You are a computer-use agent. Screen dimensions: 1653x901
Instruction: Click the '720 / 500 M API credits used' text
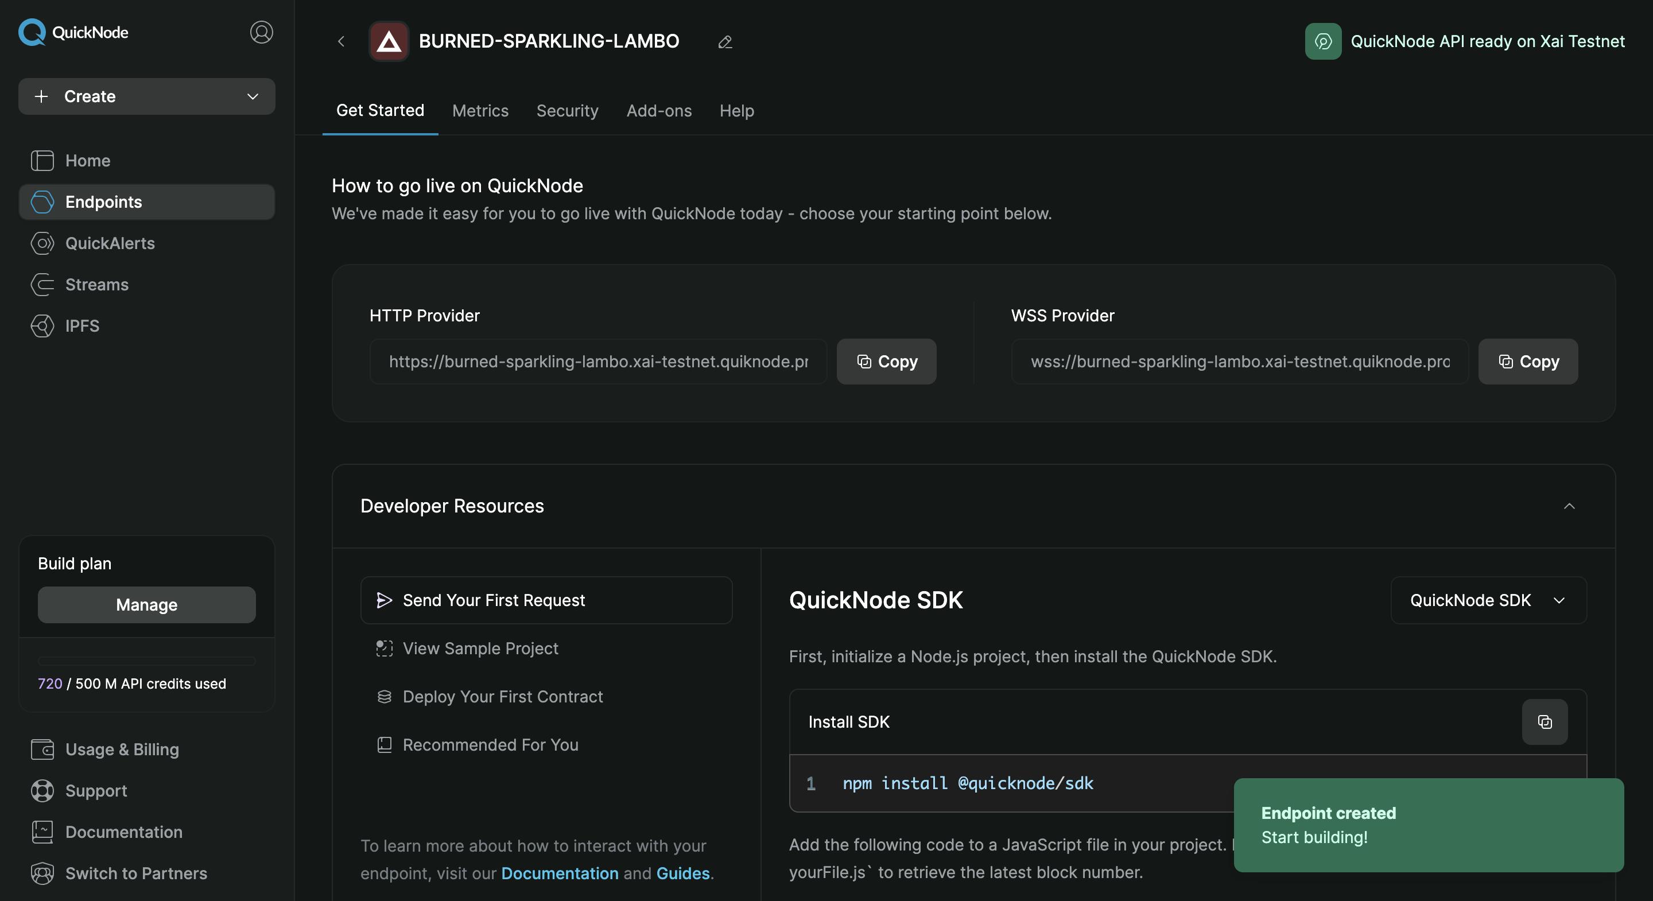pyautogui.click(x=131, y=684)
